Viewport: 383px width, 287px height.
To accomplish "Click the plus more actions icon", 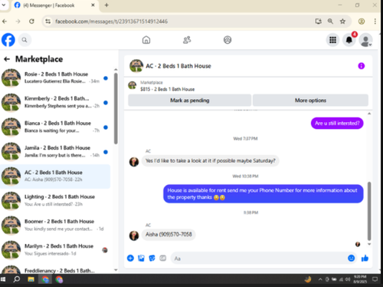I will [x=130, y=259].
